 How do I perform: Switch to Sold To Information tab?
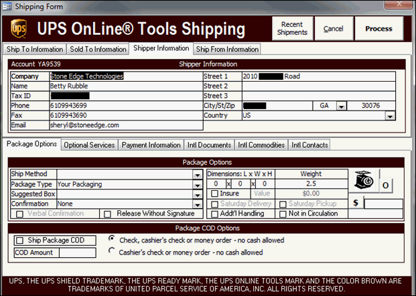coord(98,49)
